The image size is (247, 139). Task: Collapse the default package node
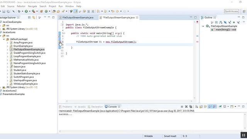point(4,39)
